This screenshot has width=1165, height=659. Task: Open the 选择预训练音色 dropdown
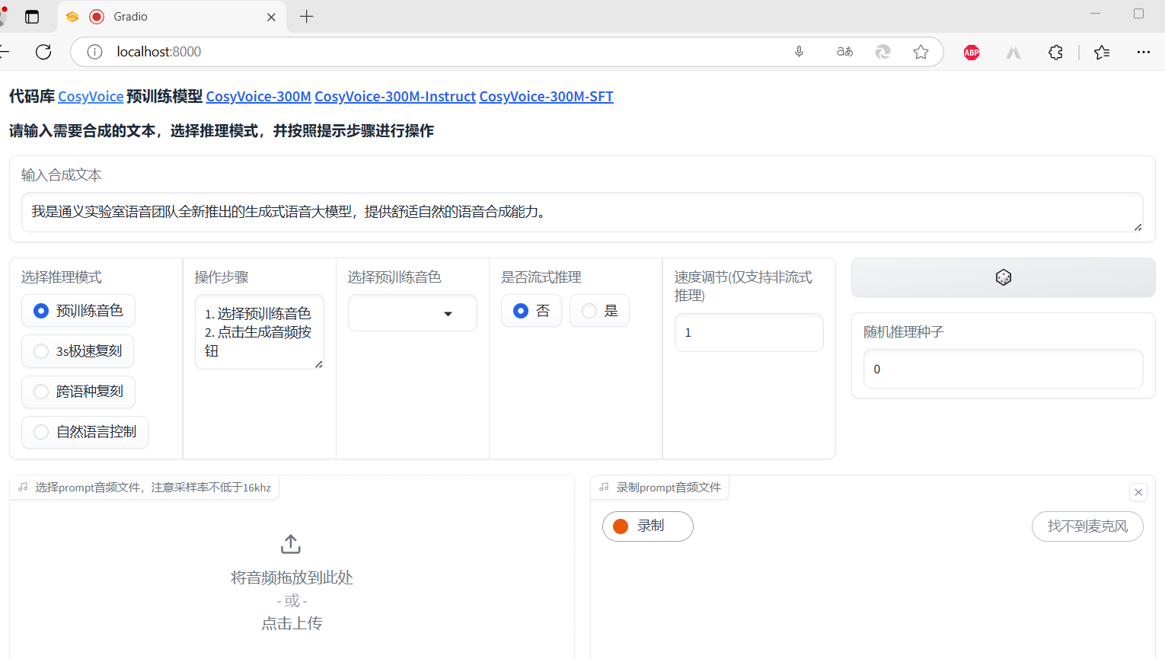tap(413, 313)
